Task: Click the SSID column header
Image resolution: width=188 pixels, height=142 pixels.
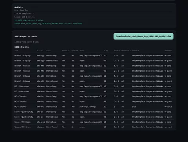Action: click(48, 50)
